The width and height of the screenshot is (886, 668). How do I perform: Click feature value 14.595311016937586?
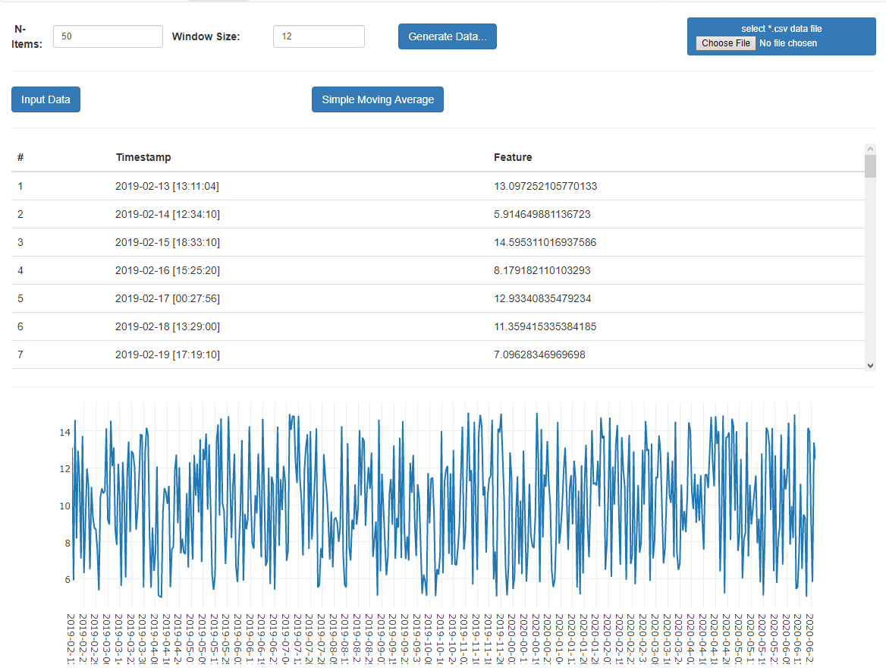[x=545, y=242]
